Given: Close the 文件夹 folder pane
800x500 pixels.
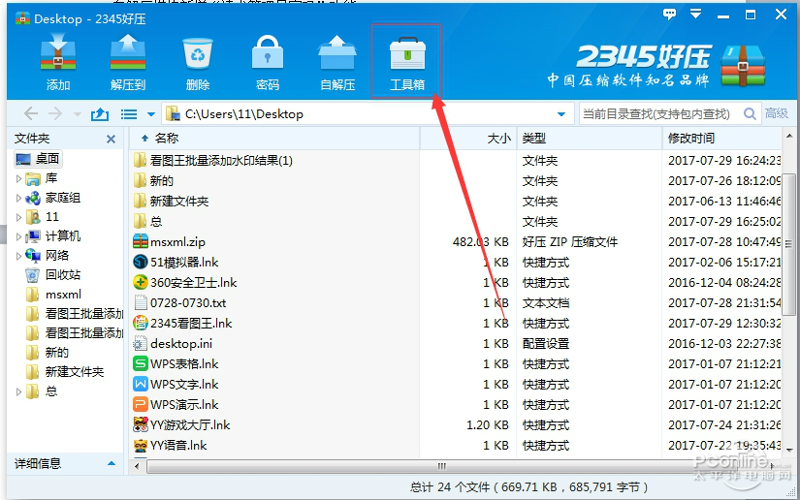Looking at the screenshot, I should [111, 139].
